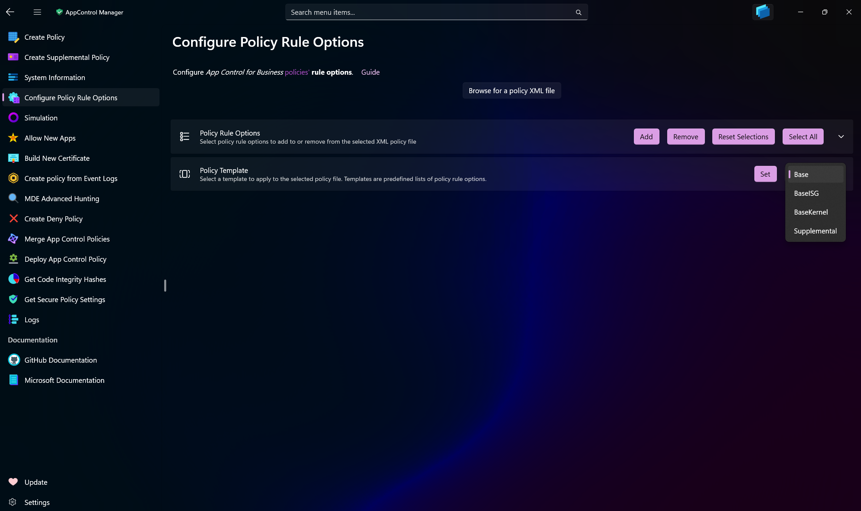Open the Update page
The width and height of the screenshot is (861, 511).
[81, 482]
